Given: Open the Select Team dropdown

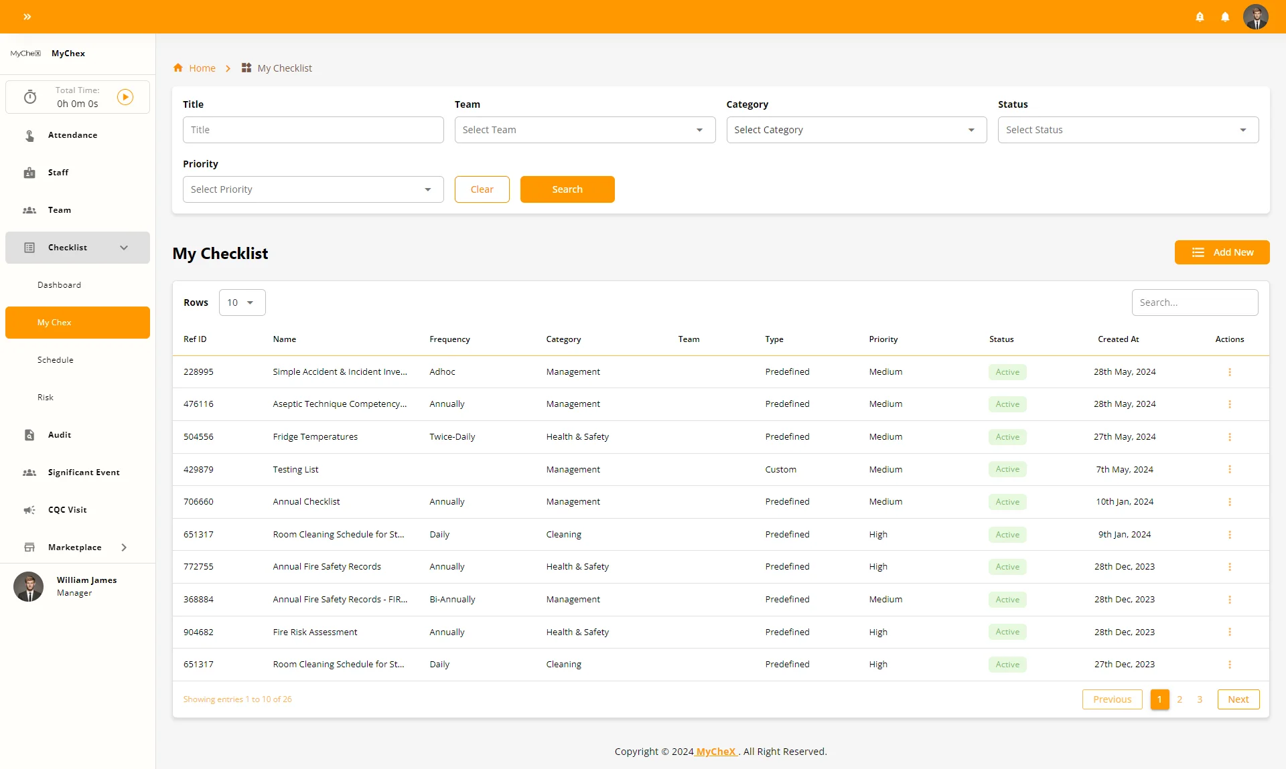Looking at the screenshot, I should pos(584,130).
